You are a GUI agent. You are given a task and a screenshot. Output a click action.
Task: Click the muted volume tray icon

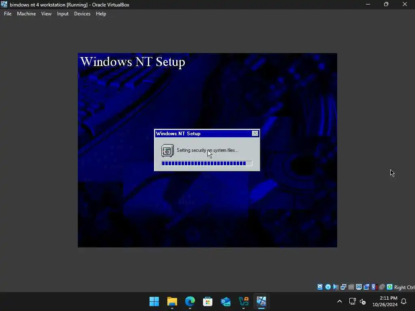pos(363,301)
